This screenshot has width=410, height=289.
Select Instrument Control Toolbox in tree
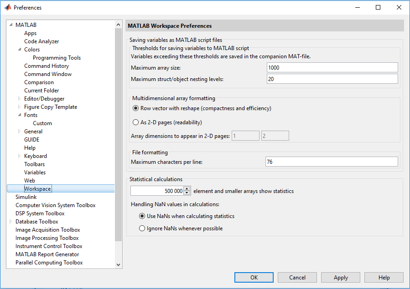pyautogui.click(x=49, y=246)
